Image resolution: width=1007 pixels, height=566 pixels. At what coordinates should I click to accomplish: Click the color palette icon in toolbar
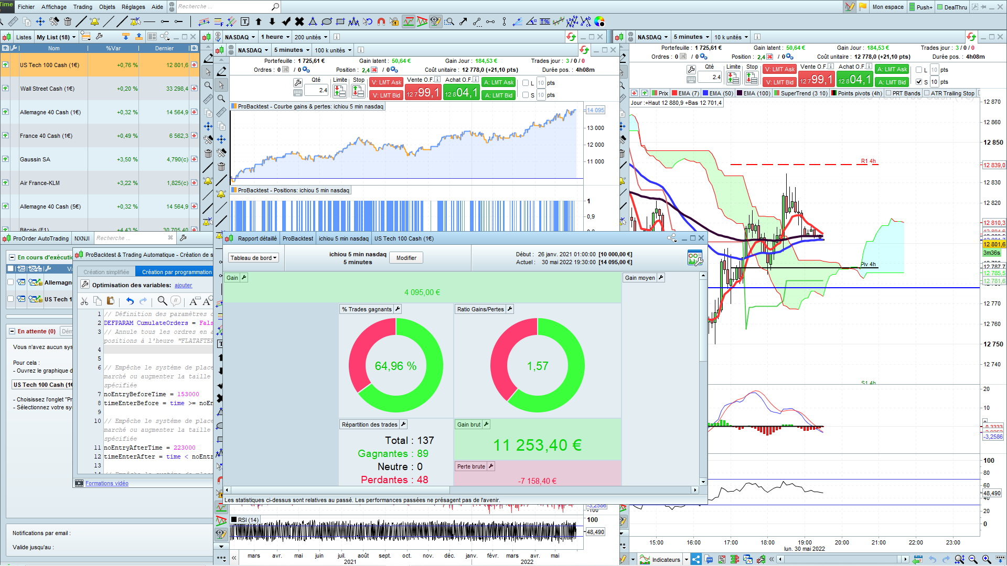[599, 21]
